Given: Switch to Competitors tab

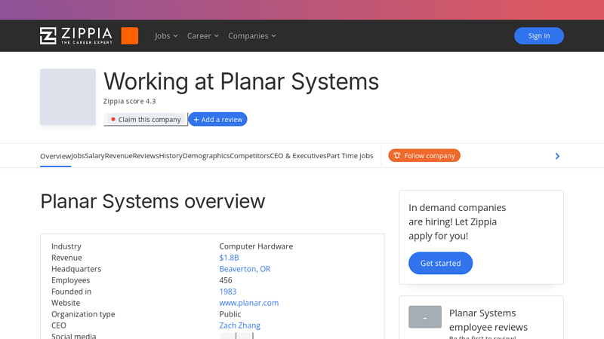Looking at the screenshot, I should 250,156.
